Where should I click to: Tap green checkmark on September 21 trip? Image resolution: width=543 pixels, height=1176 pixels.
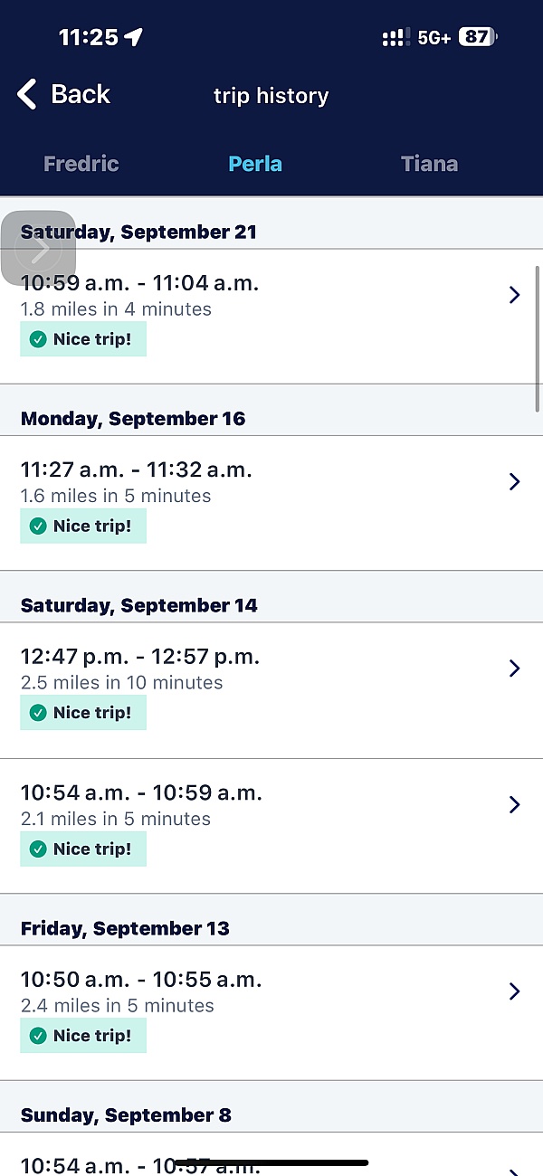coord(38,339)
